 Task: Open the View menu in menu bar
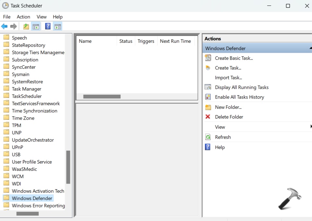[42, 17]
